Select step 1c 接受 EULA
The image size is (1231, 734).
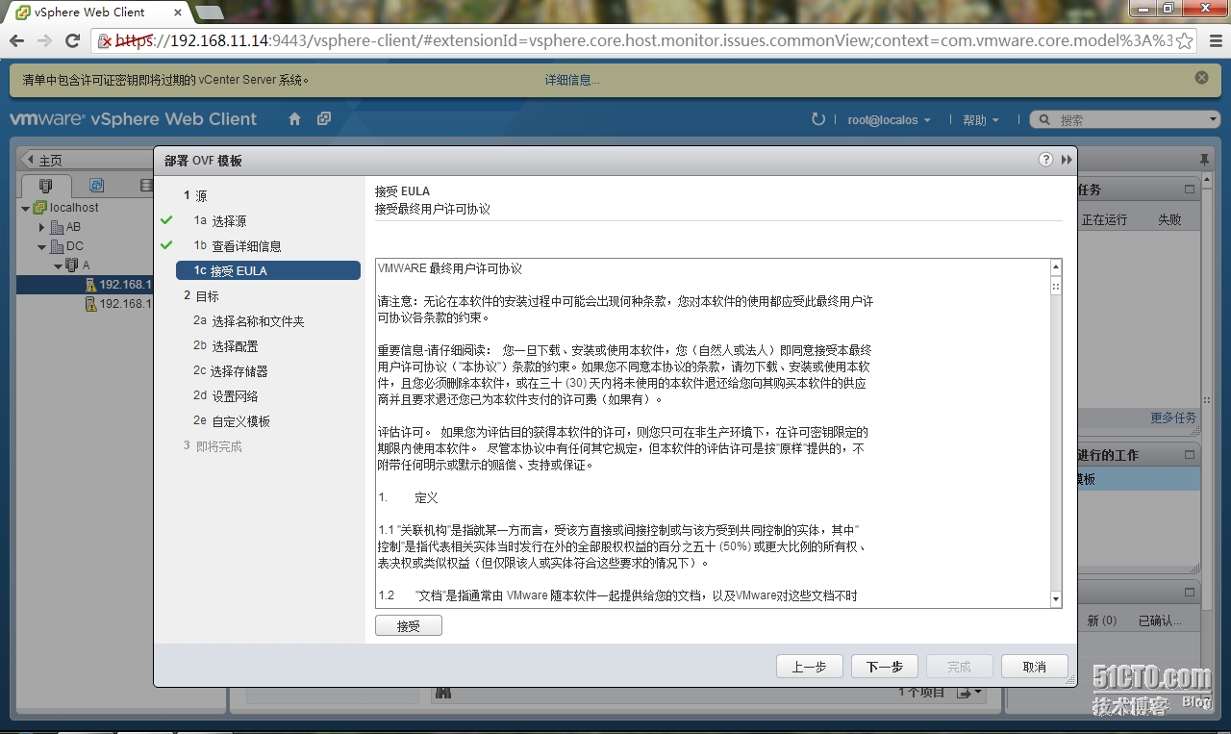point(268,271)
